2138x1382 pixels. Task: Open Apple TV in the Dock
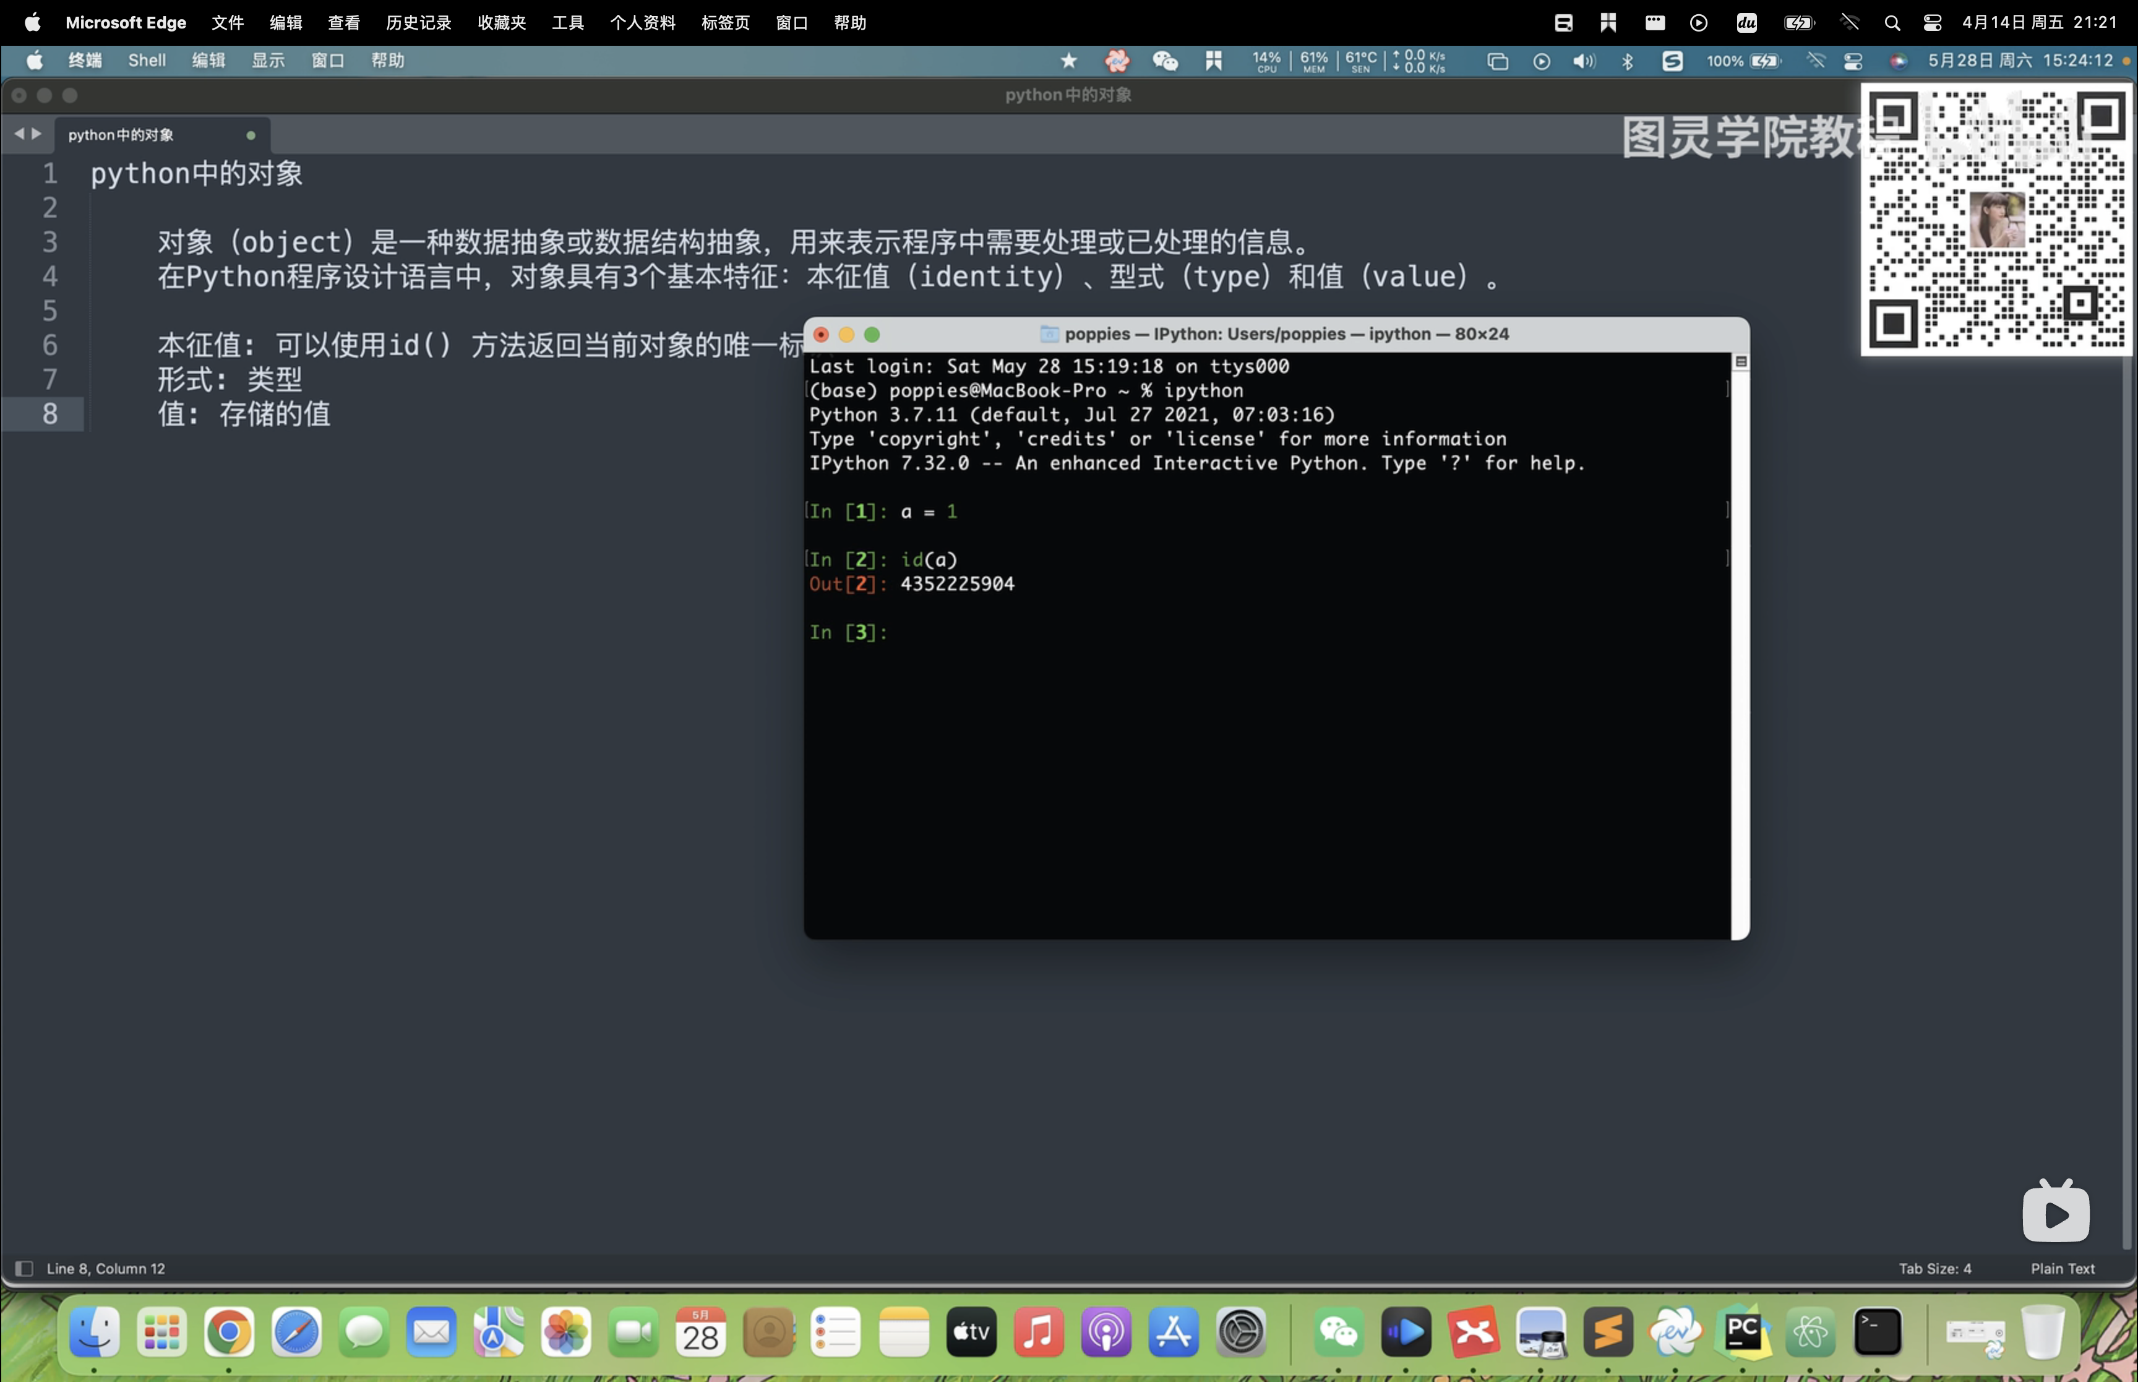[971, 1332]
